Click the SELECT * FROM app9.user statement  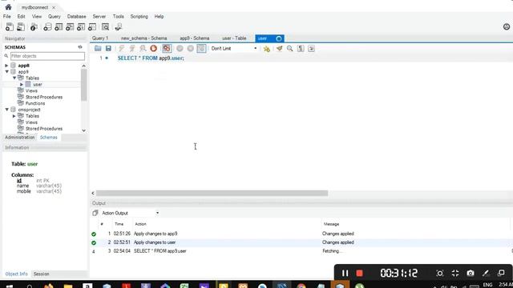tap(151, 58)
